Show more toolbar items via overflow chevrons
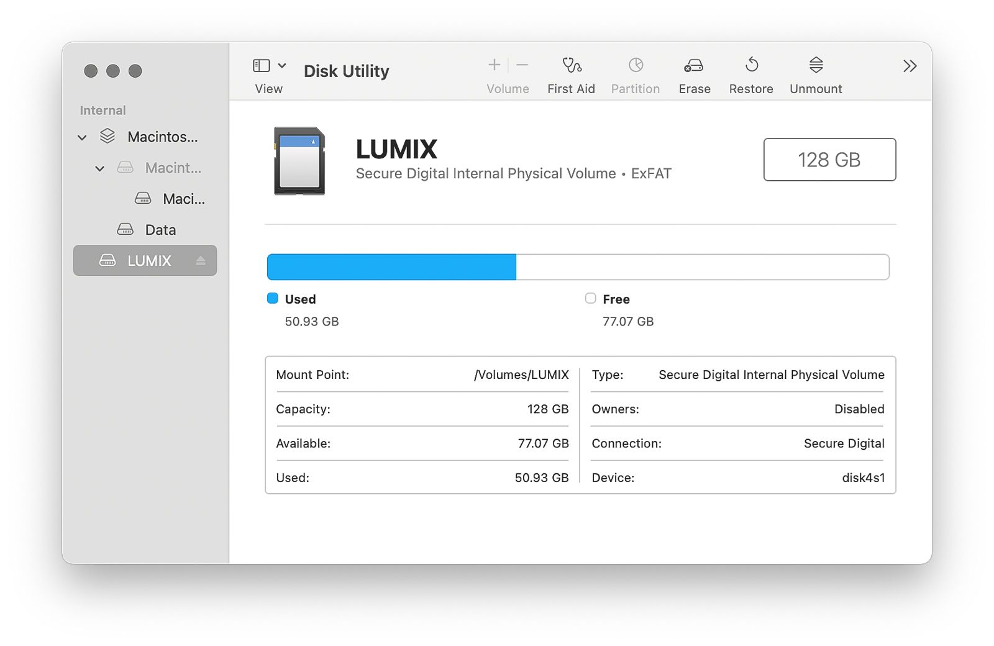 [x=910, y=66]
